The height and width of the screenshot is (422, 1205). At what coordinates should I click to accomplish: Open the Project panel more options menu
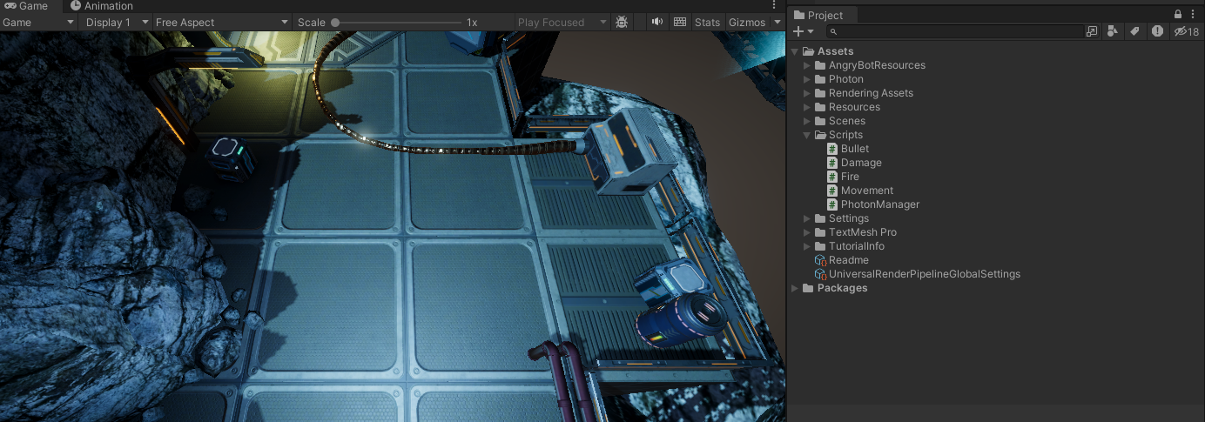pyautogui.click(x=1195, y=14)
